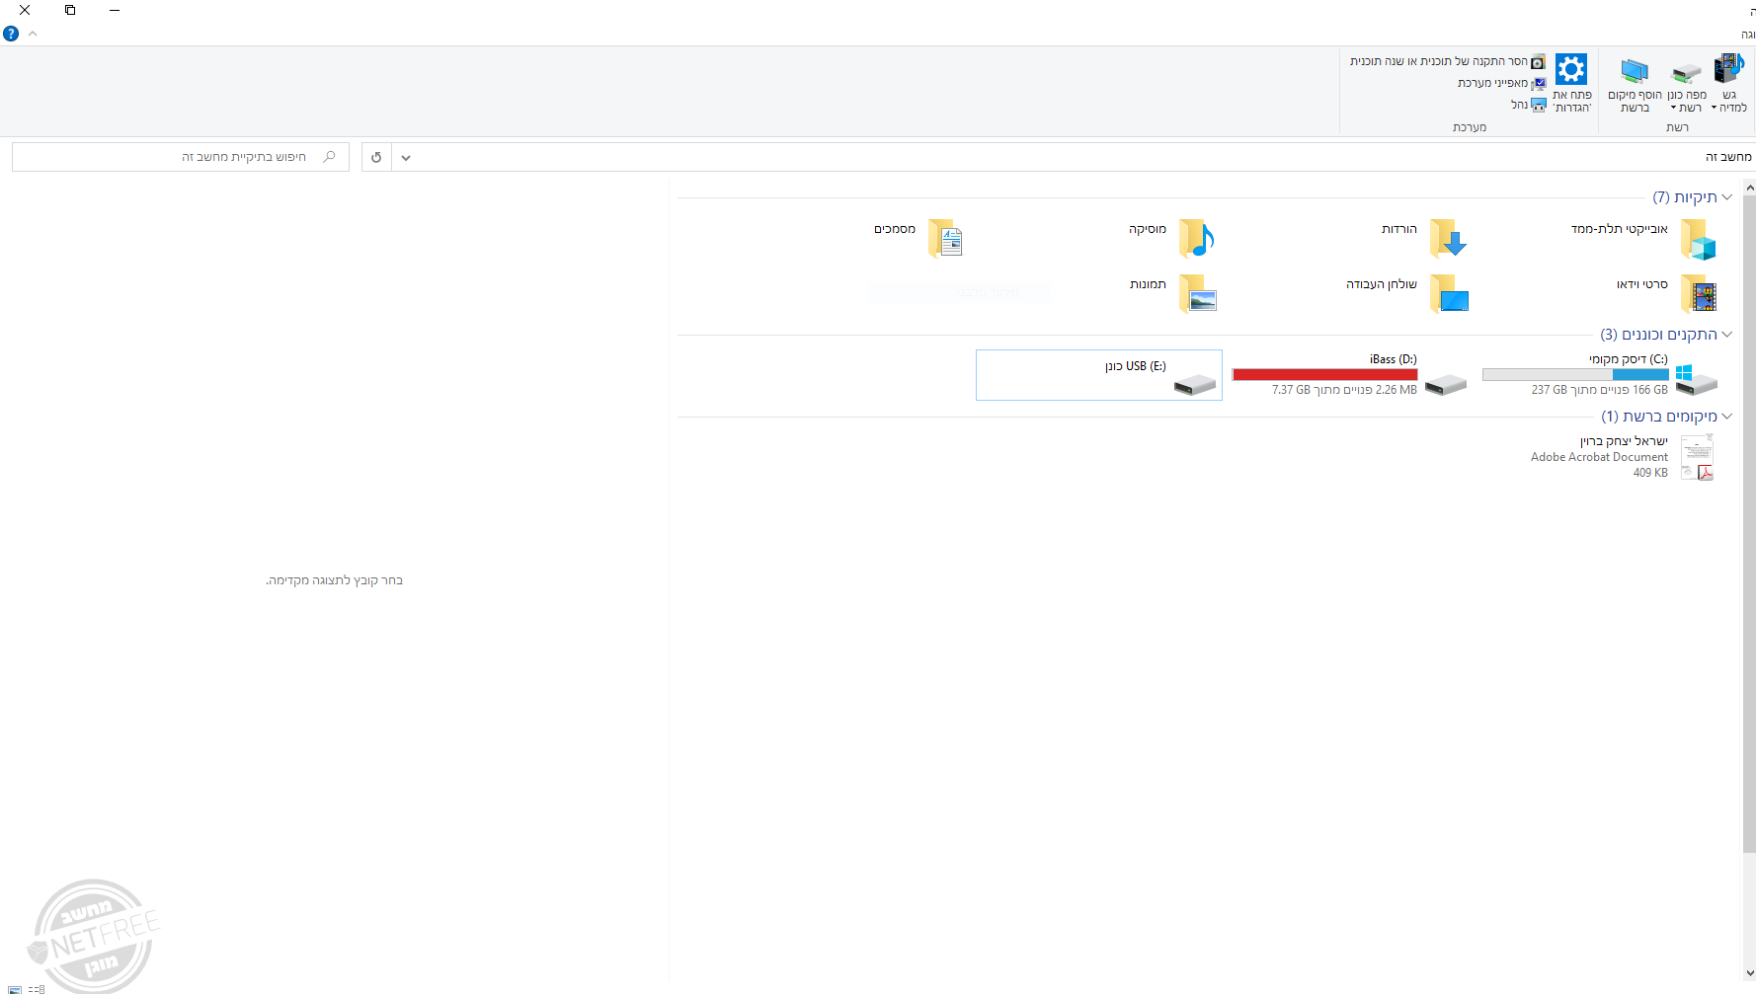This screenshot has width=1756, height=994.
Task: Click the Uninstall or change a program icon
Action: tap(1538, 62)
